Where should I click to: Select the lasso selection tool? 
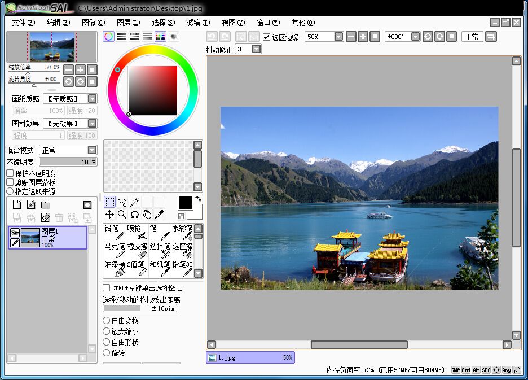(122, 202)
